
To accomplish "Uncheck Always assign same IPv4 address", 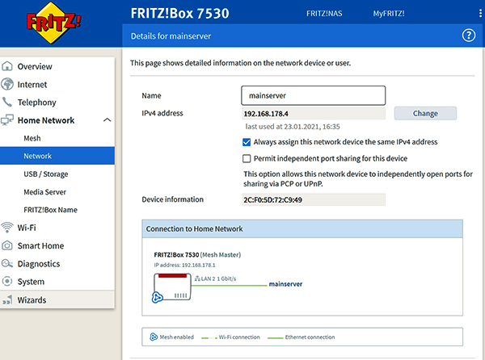I will point(247,142).
